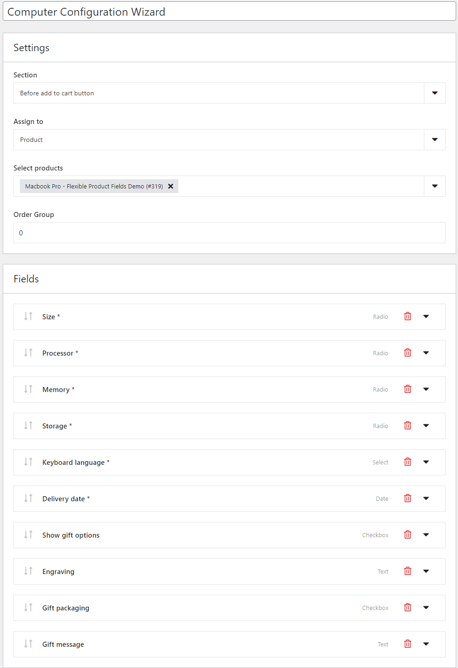
Task: Click the Memory field label
Action: pyautogui.click(x=59, y=390)
